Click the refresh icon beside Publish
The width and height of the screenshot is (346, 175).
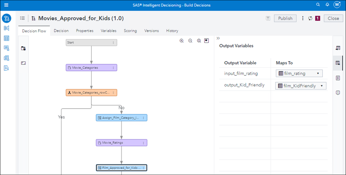click(x=310, y=18)
